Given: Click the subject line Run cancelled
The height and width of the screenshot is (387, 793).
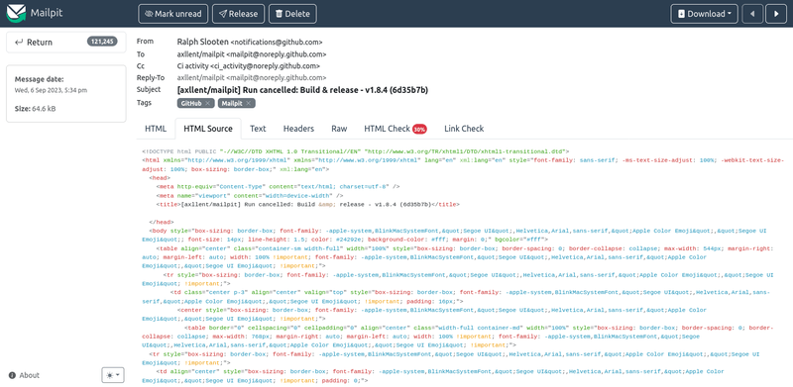Looking at the screenshot, I should (302, 90).
